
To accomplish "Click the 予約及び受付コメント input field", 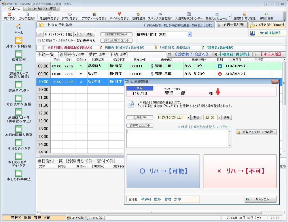I will 211,41.
